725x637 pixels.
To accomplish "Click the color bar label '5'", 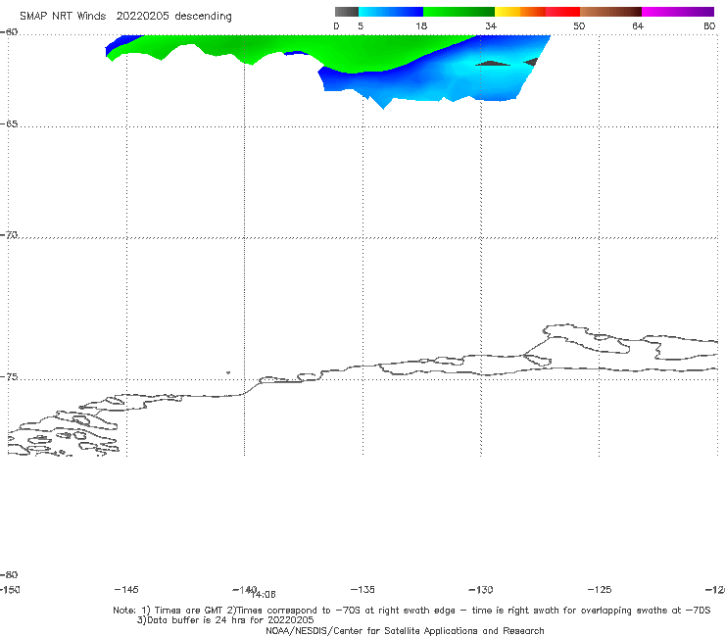I will pos(361,25).
